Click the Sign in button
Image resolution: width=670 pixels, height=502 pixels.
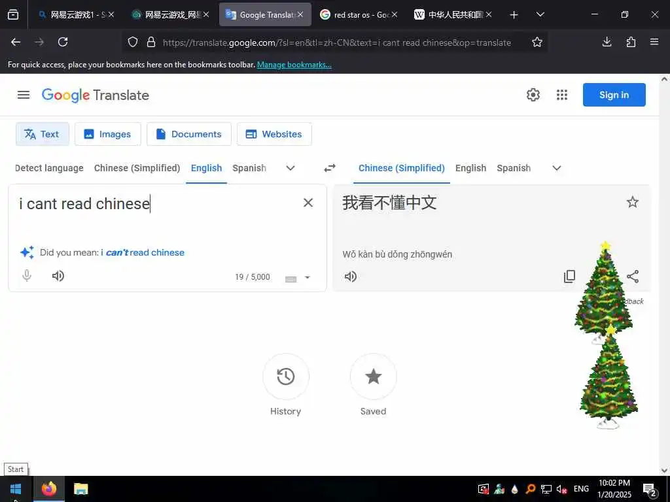pyautogui.click(x=614, y=95)
